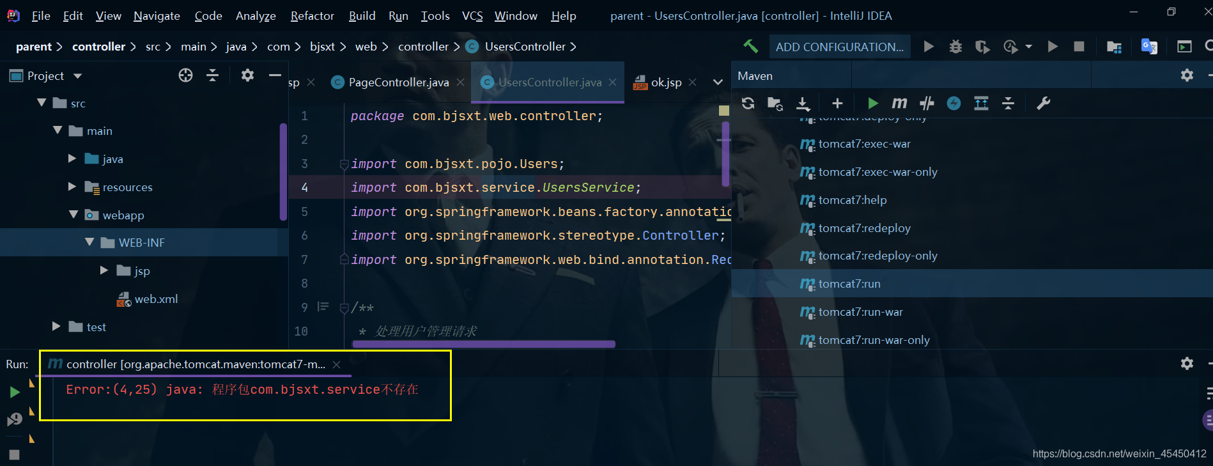Open Maven Settings wrench icon
This screenshot has width=1213, height=466.
[x=1043, y=103]
